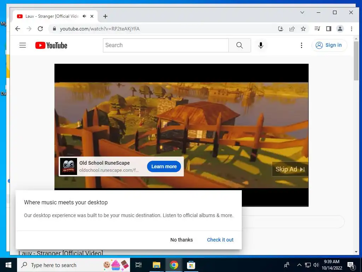The width and height of the screenshot is (362, 272).
Task: Click the network icon in system tray
Action: pos(308,265)
